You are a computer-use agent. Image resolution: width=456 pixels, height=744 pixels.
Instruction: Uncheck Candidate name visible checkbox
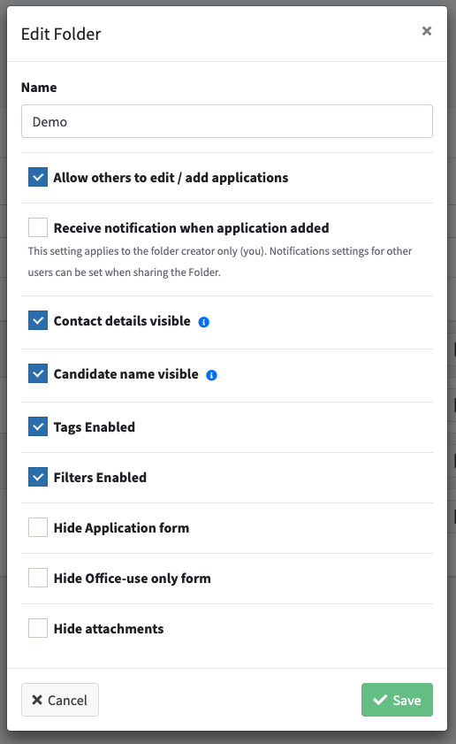point(38,373)
